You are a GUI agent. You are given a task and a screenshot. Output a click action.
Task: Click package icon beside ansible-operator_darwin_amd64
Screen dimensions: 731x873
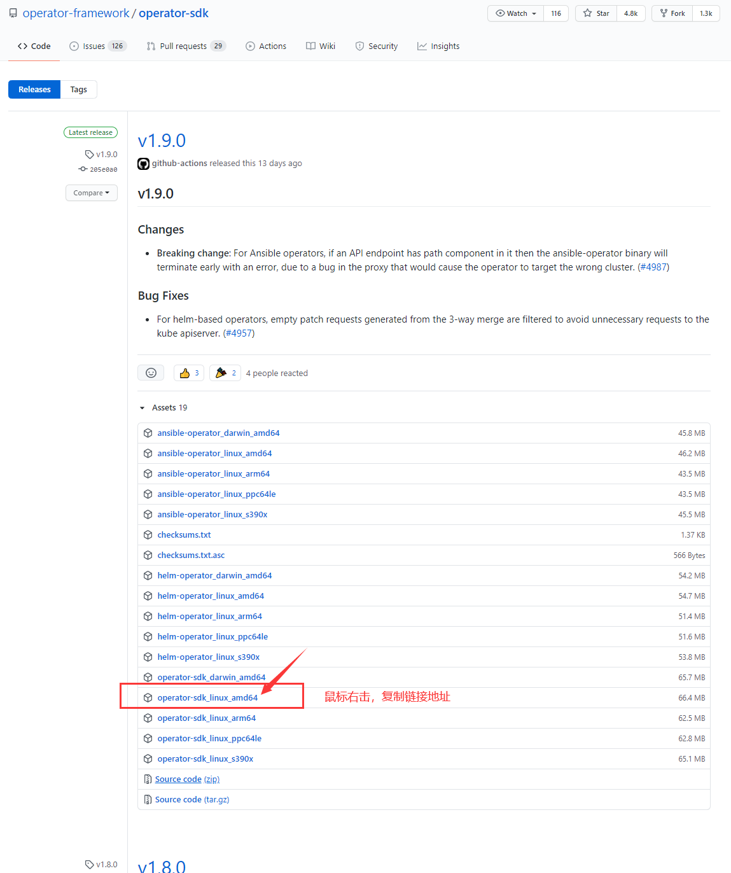pyautogui.click(x=148, y=433)
